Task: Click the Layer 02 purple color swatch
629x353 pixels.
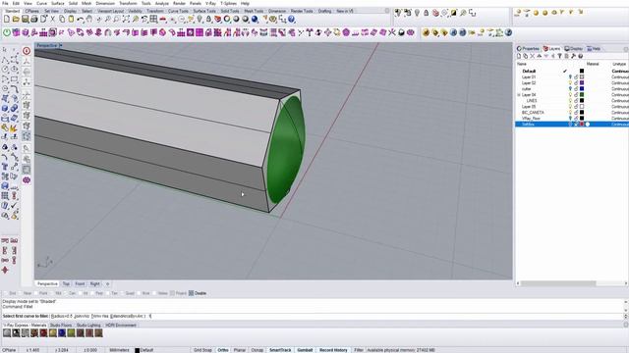Action: click(582, 82)
